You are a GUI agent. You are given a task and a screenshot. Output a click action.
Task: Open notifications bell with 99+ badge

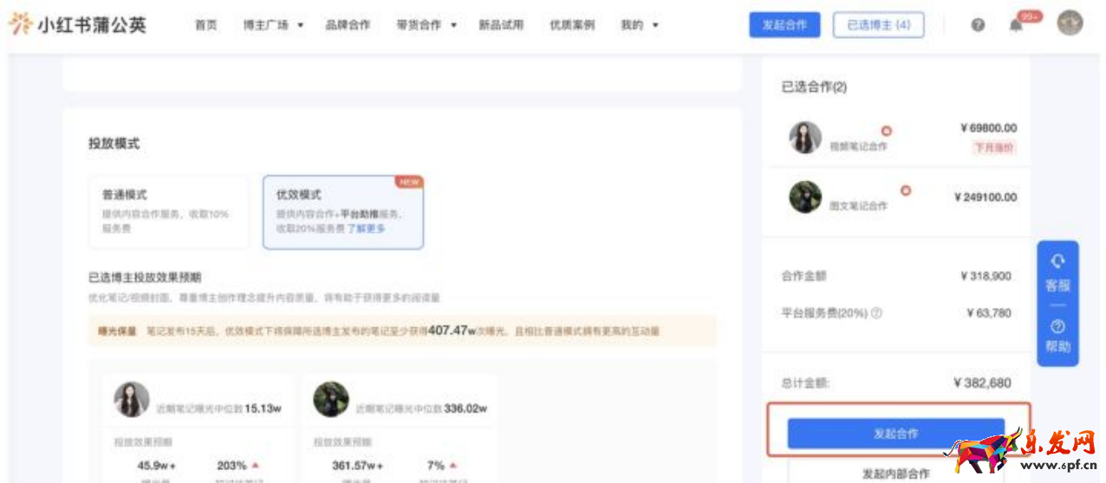coord(1016,25)
